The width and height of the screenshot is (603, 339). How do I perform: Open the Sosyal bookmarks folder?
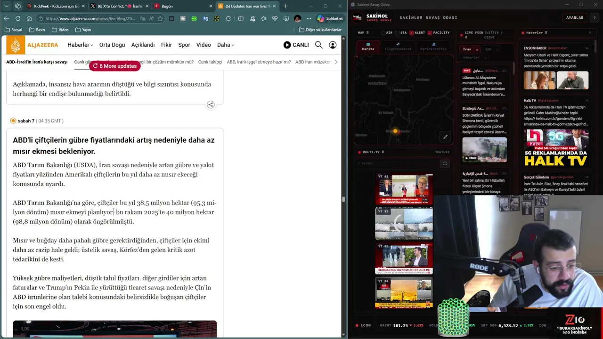point(13,30)
